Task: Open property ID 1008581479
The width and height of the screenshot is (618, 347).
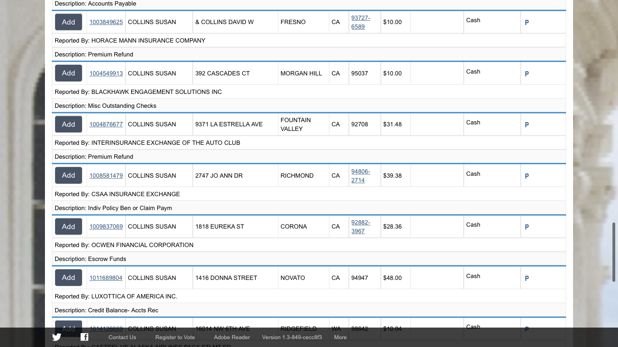Action: point(106,176)
